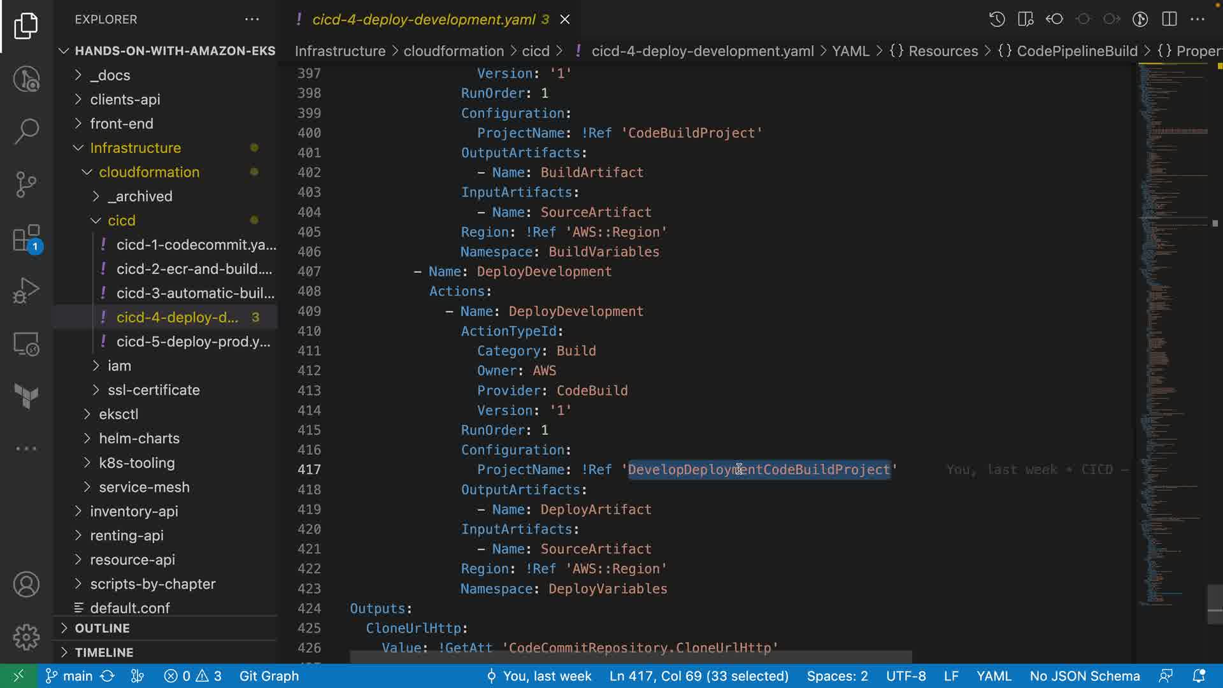Open the Source Control view
The image size is (1223, 688).
26,185
